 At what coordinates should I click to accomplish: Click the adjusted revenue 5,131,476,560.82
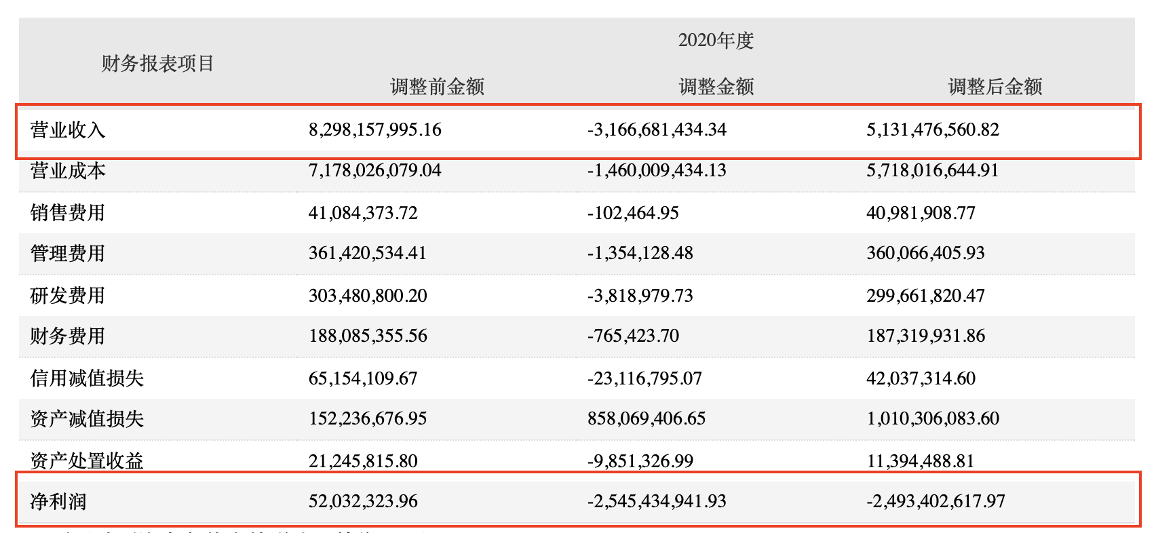pos(933,130)
